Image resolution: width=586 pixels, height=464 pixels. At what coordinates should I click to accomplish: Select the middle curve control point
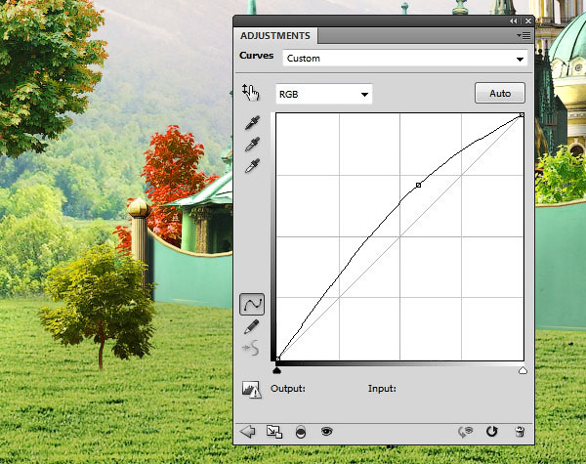coord(419,185)
